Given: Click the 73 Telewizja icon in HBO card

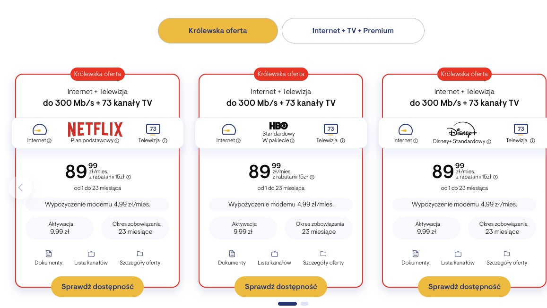Looking at the screenshot, I should [330, 129].
